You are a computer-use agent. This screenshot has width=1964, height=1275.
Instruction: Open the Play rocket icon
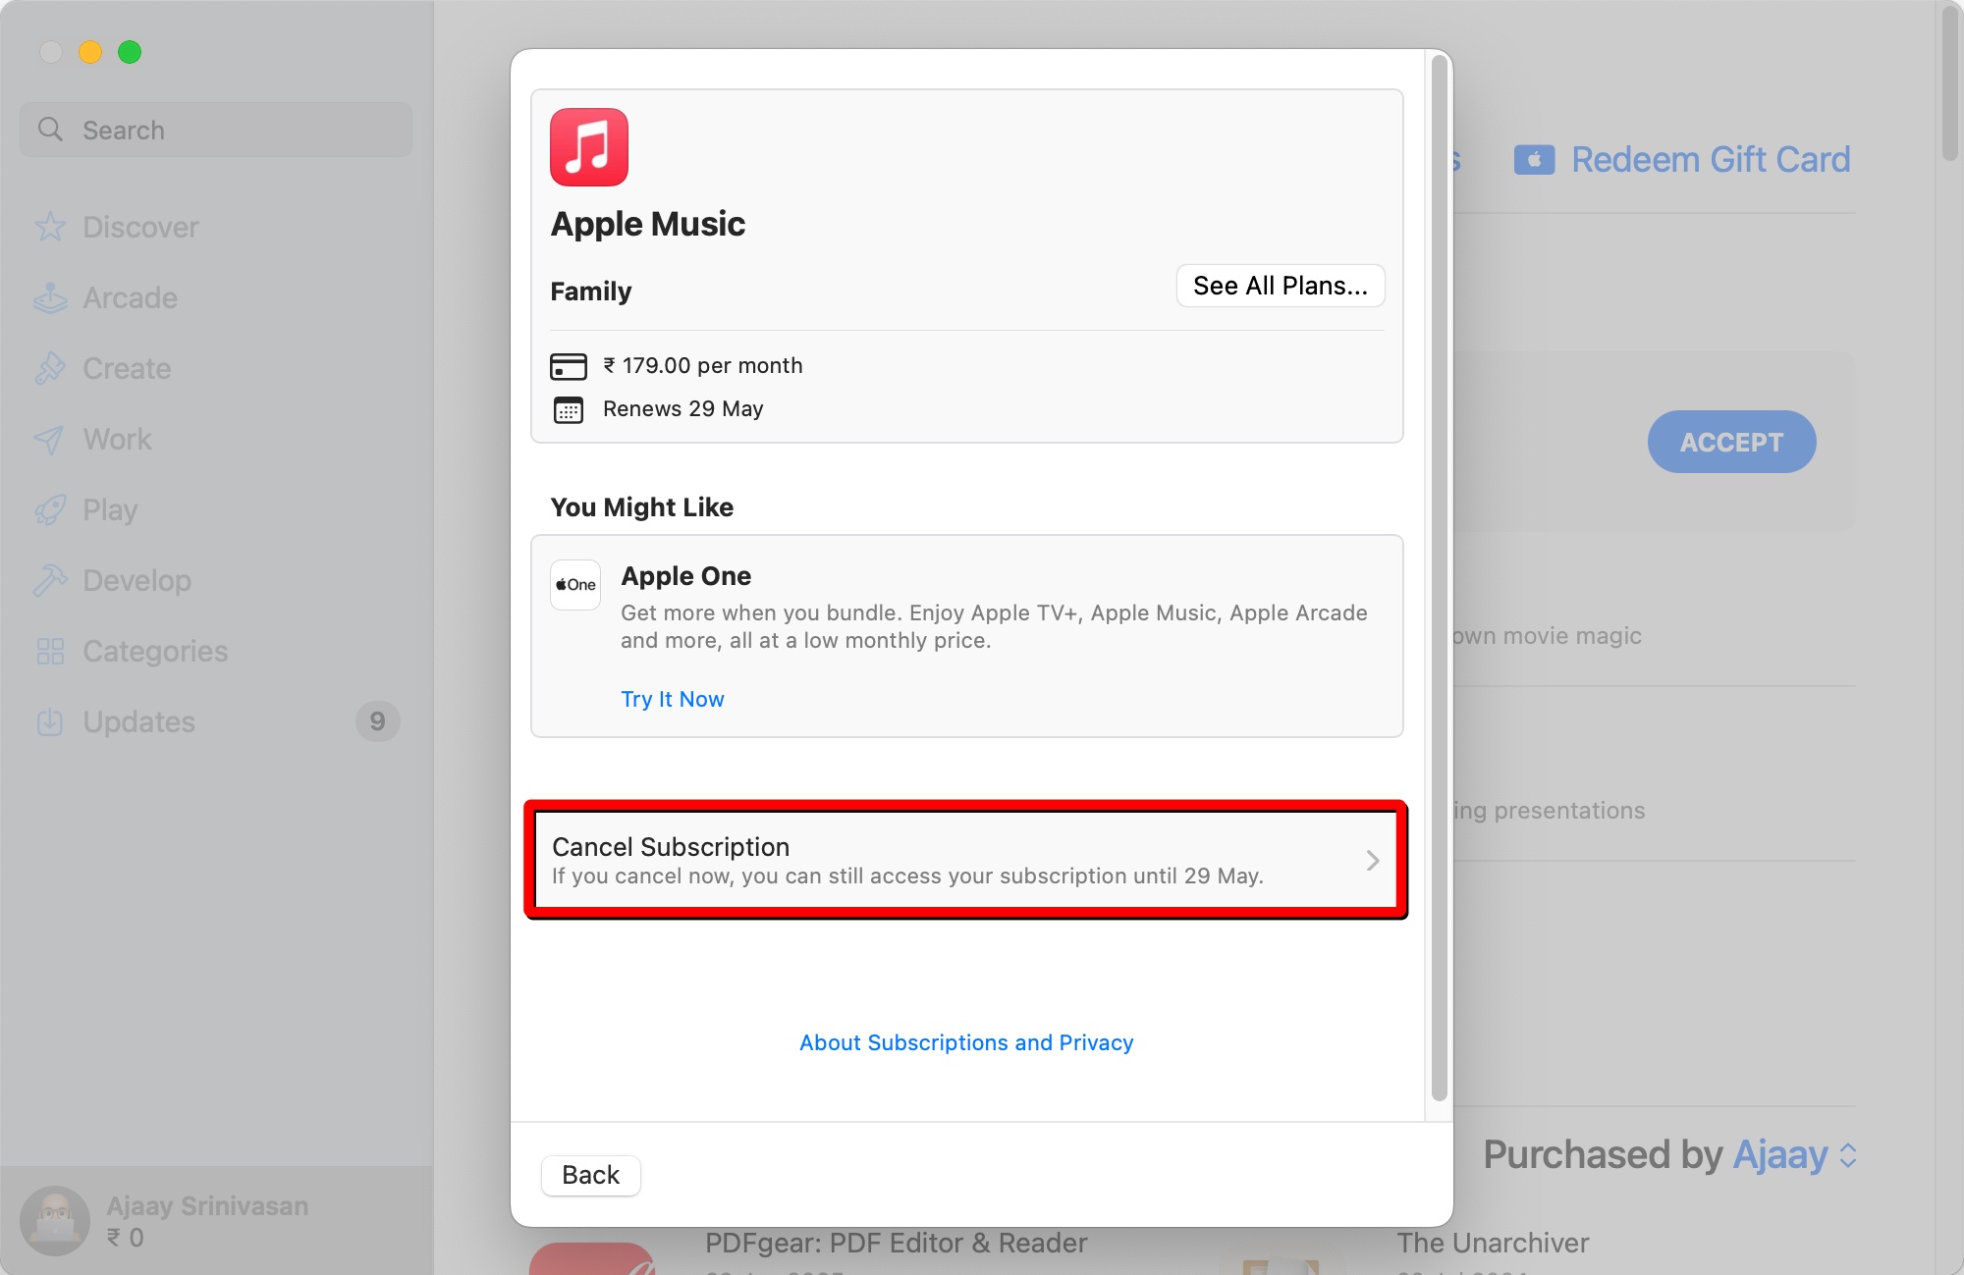(50, 509)
